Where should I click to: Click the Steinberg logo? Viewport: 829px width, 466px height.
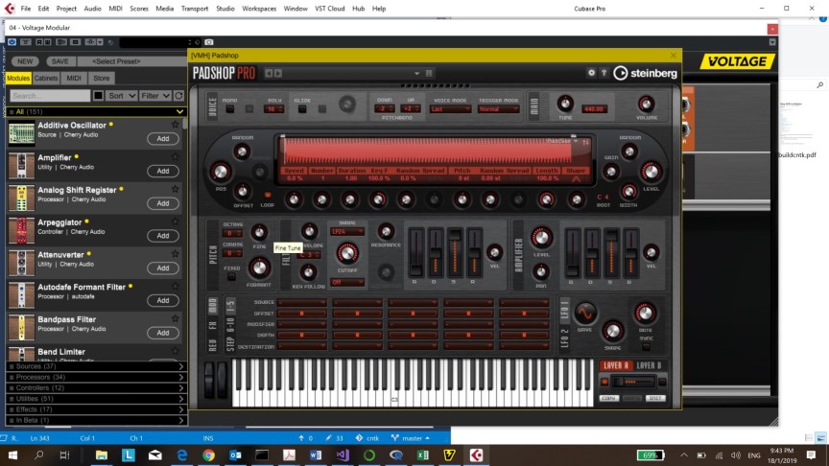point(645,73)
